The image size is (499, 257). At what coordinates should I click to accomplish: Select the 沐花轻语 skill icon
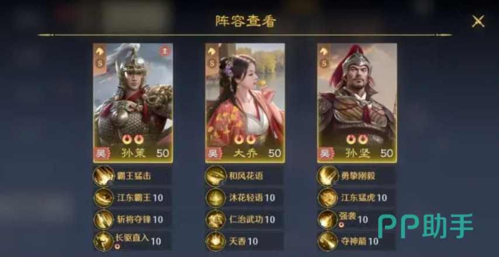point(216,198)
